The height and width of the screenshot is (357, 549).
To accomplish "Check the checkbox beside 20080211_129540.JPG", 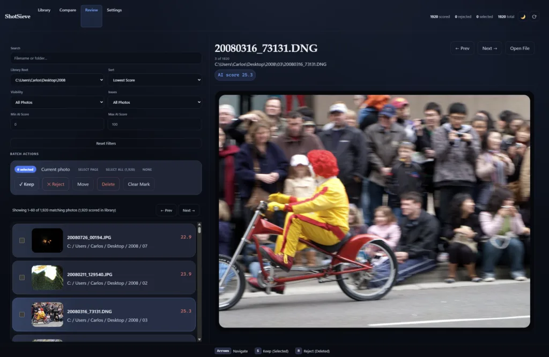I will pos(22,277).
